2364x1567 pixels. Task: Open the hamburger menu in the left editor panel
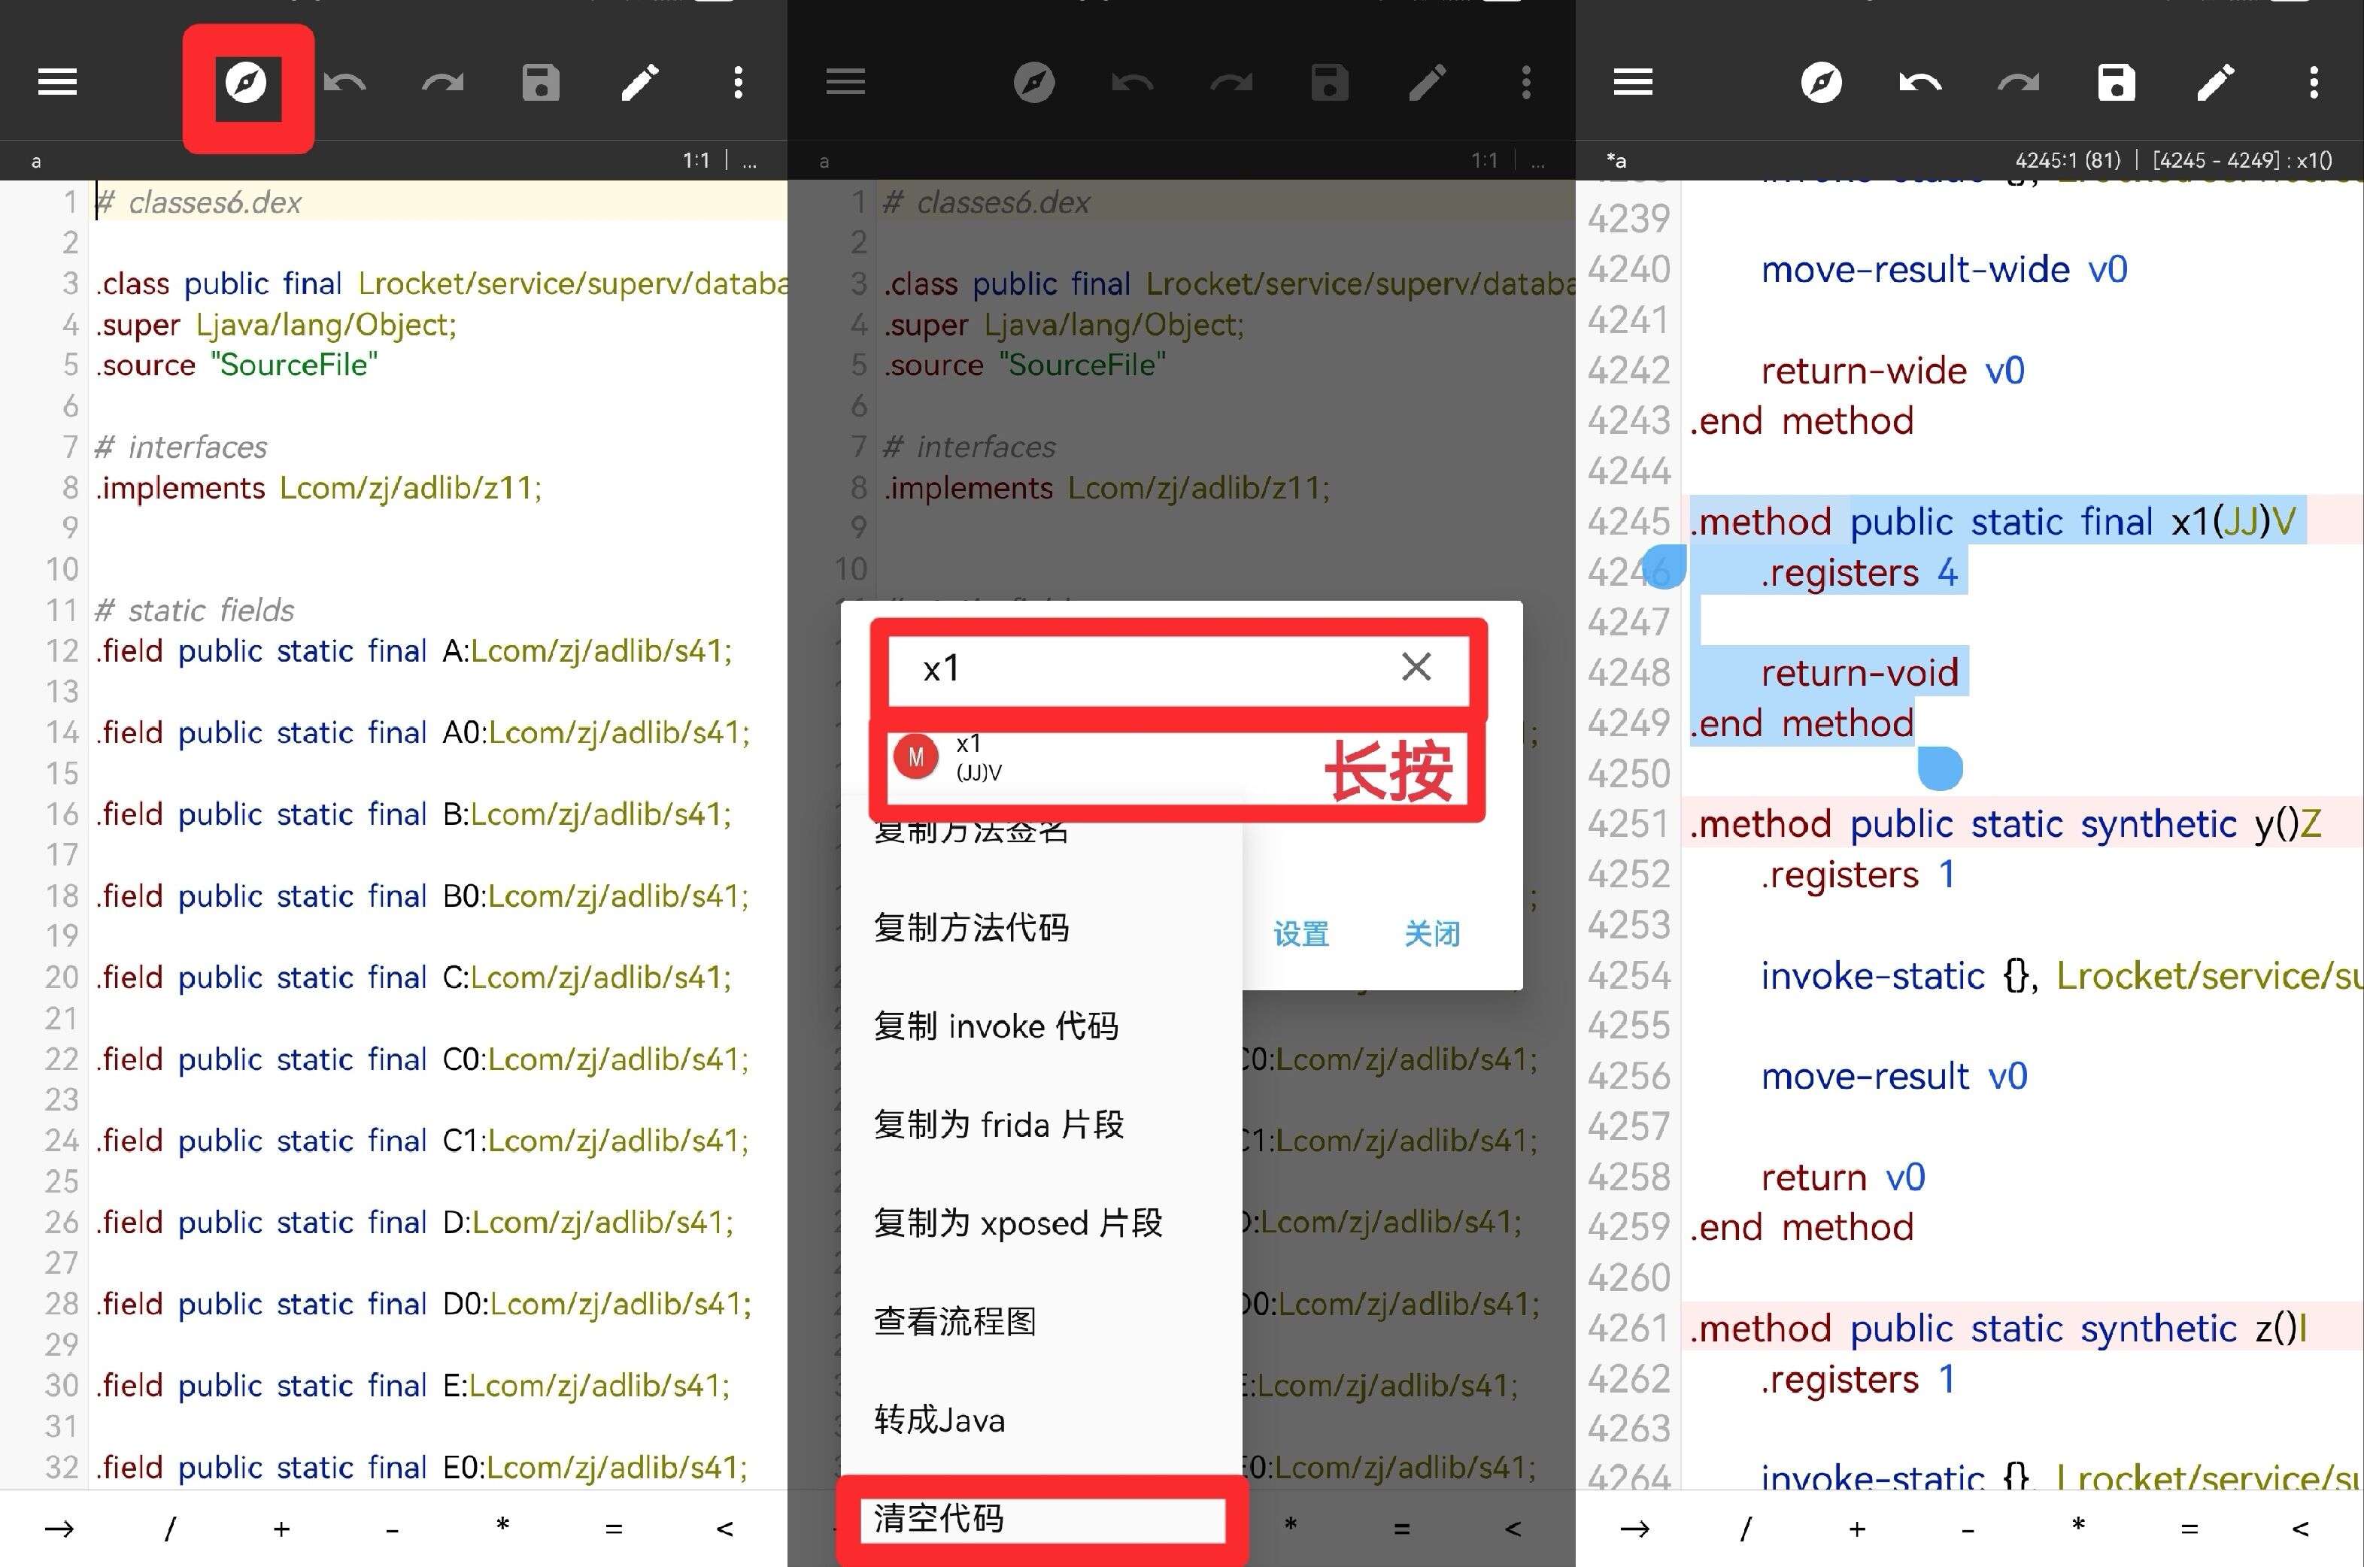coord(57,82)
